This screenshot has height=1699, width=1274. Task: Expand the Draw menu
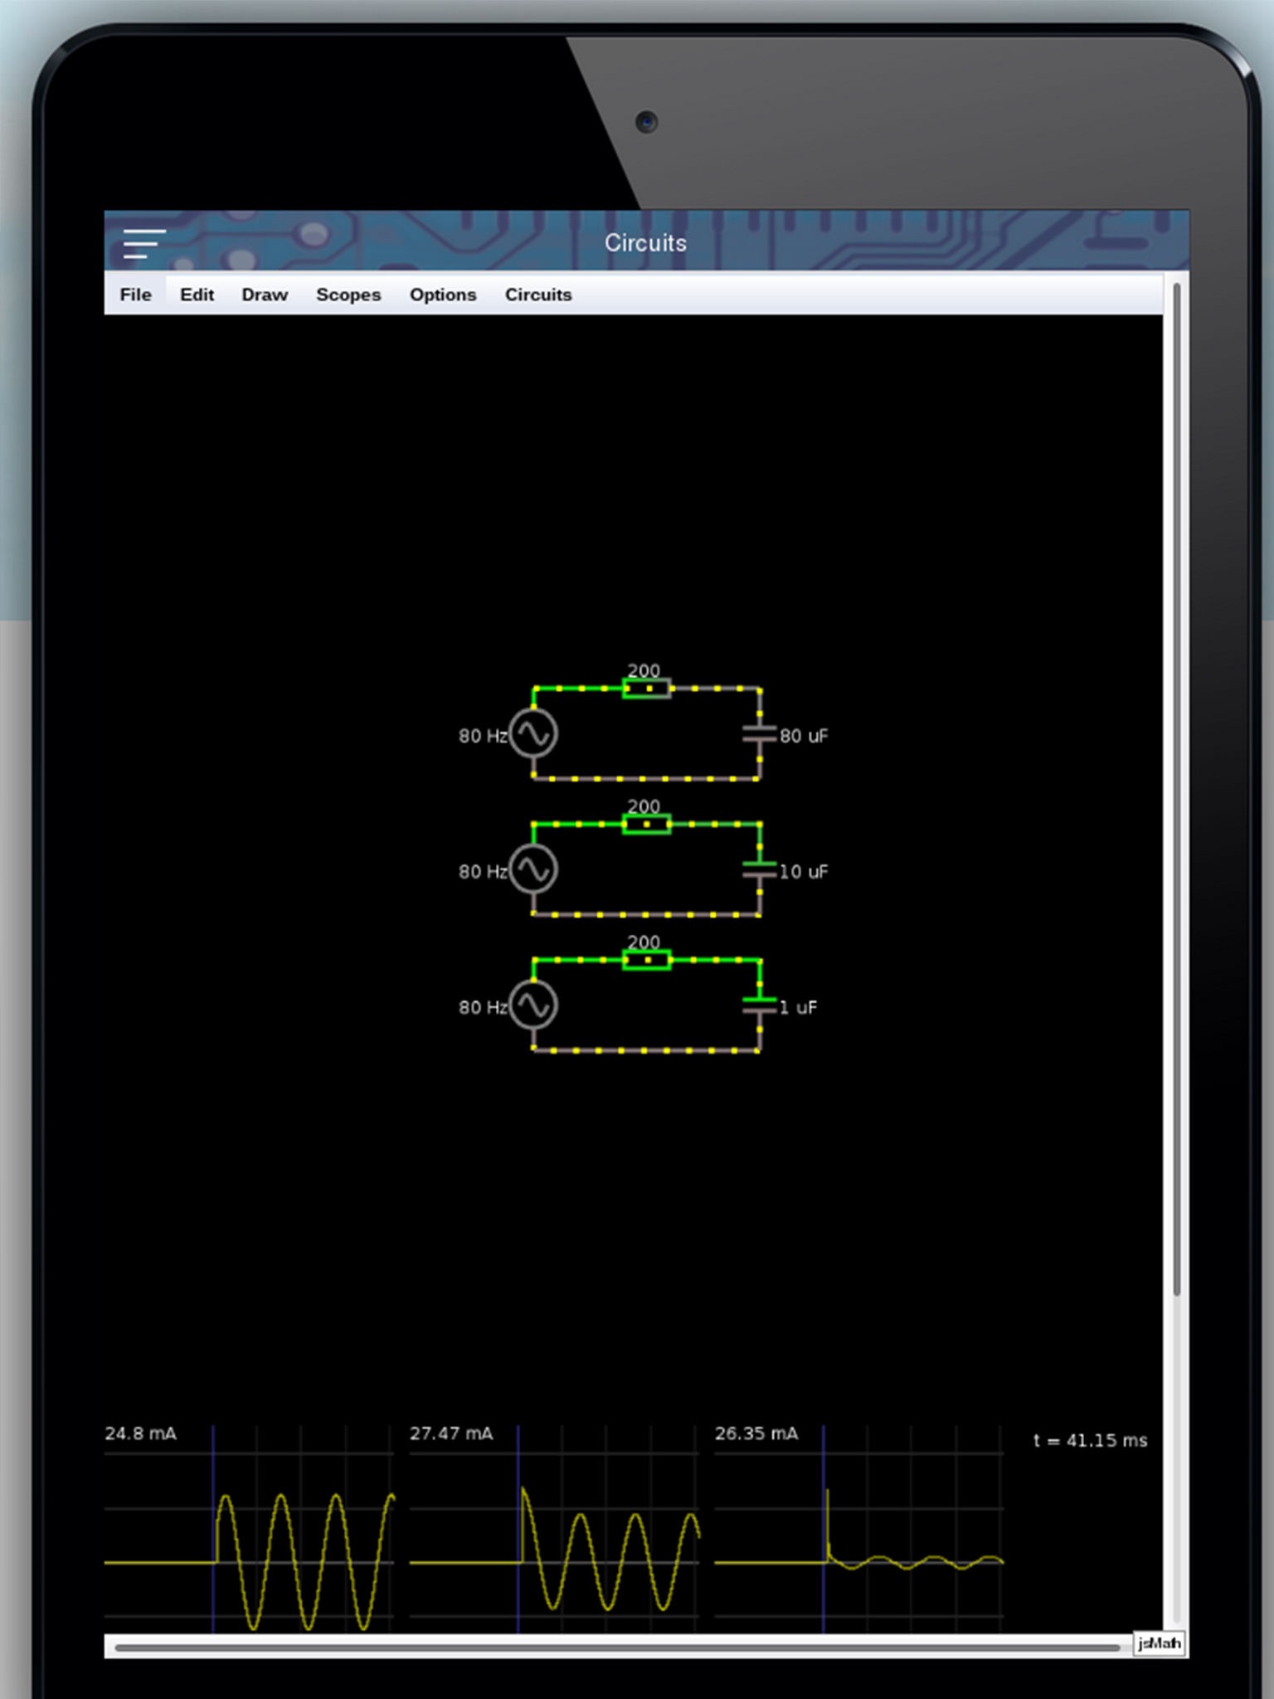(x=265, y=295)
